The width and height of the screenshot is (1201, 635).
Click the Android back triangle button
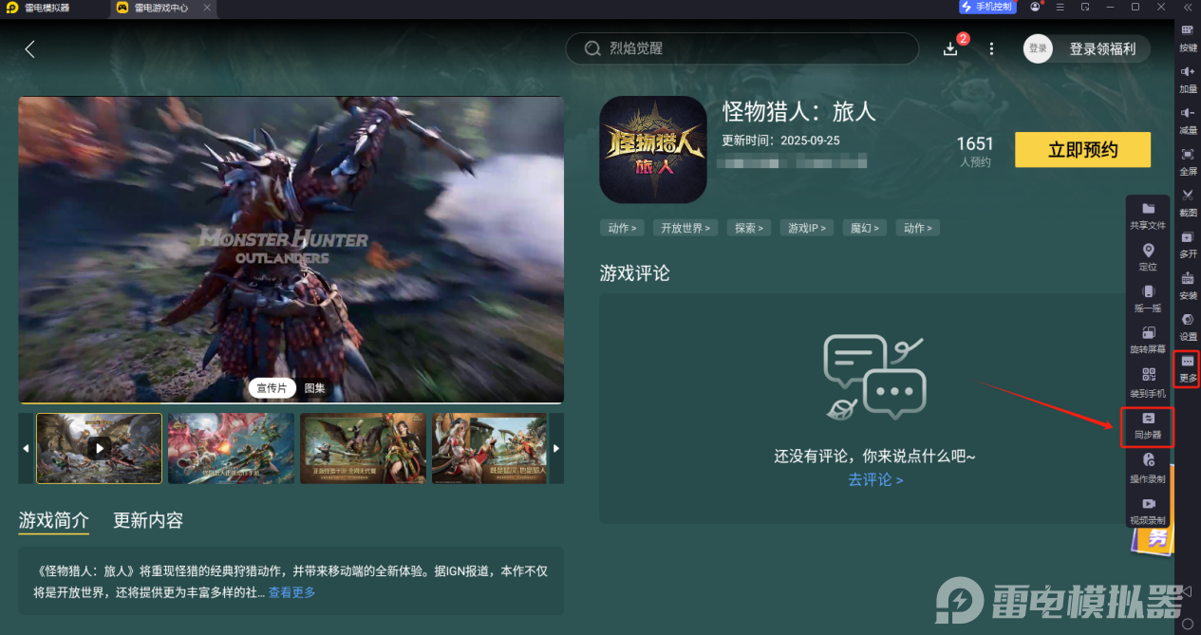point(1187,591)
